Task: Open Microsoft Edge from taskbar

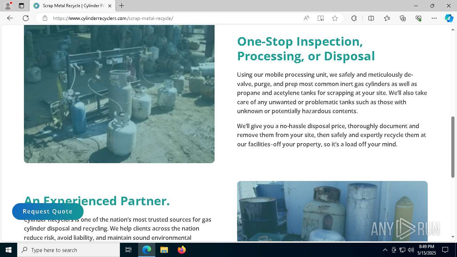Action: [x=147, y=250]
